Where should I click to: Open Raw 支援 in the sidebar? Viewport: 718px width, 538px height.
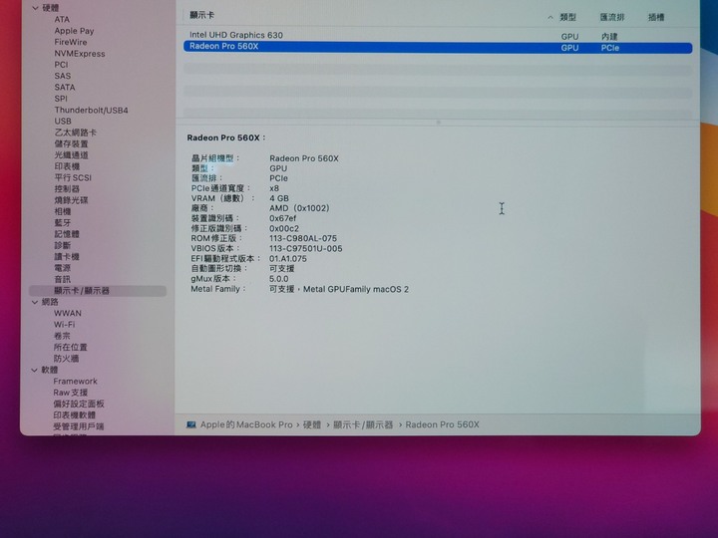[70, 393]
